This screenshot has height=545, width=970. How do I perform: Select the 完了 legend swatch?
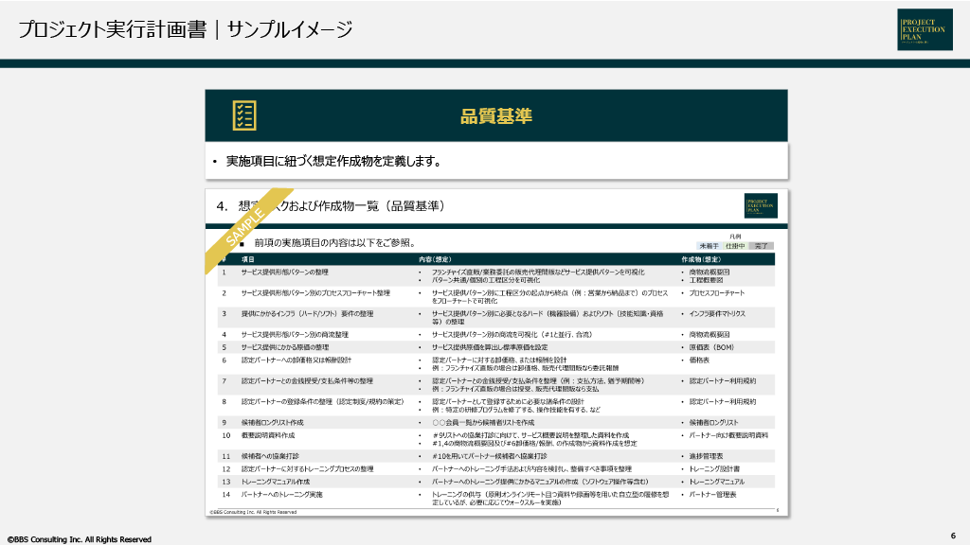pos(761,245)
